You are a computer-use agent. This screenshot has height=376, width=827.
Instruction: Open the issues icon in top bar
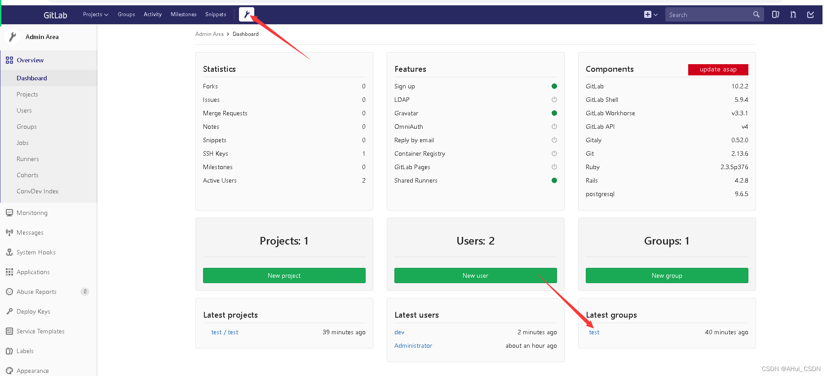pyautogui.click(x=775, y=15)
